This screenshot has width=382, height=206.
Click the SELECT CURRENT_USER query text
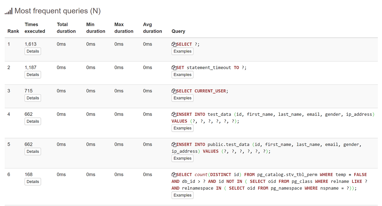202,91
